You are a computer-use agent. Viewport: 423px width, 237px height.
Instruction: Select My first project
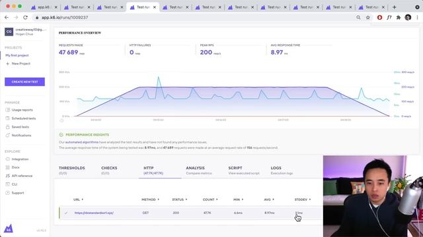click(17, 55)
